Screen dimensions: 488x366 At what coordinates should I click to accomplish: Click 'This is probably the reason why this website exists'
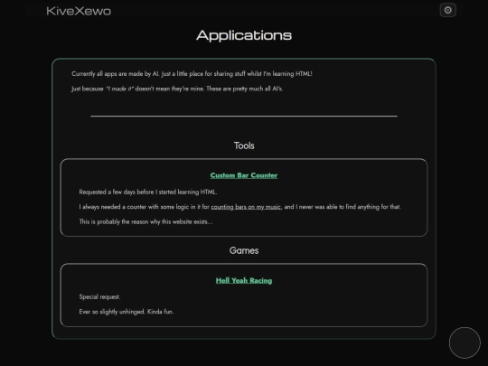tap(145, 222)
